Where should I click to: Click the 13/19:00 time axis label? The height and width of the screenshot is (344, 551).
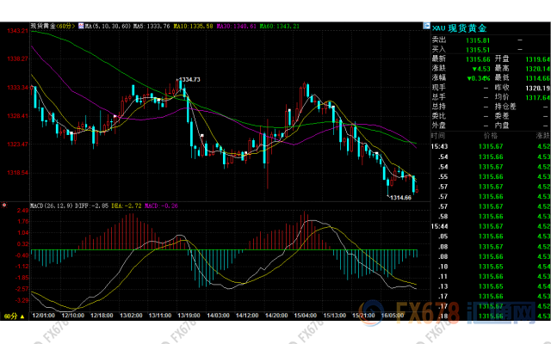coord(189,316)
